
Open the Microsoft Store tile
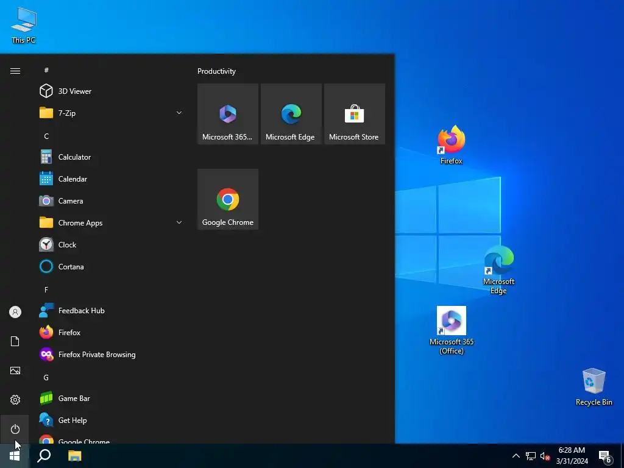(354, 114)
